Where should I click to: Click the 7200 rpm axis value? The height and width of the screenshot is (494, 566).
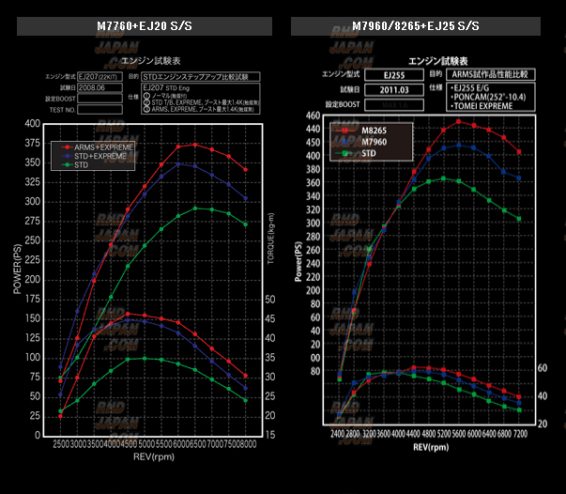(520, 434)
